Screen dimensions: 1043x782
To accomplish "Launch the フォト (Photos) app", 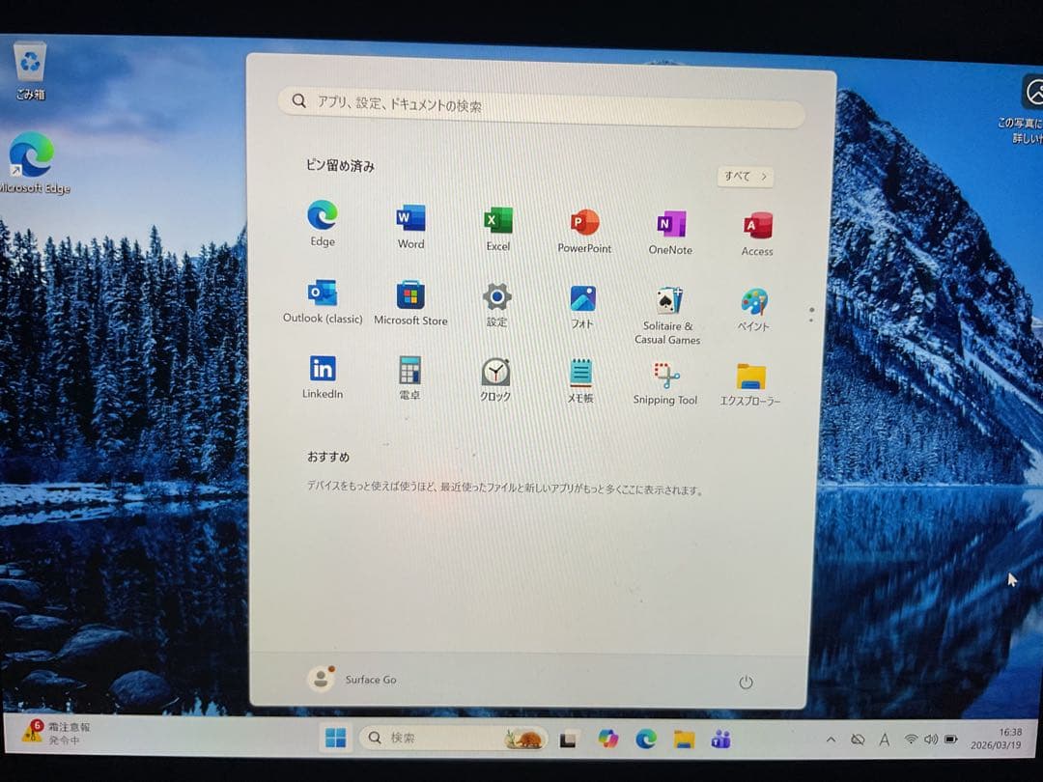I will (582, 307).
